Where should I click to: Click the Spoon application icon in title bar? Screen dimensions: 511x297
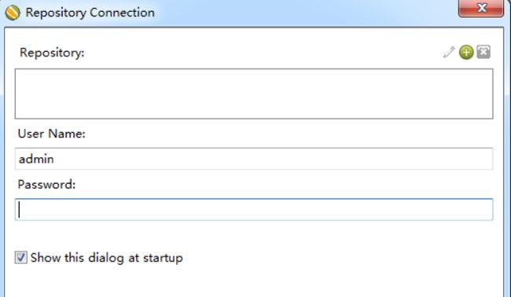pos(13,13)
